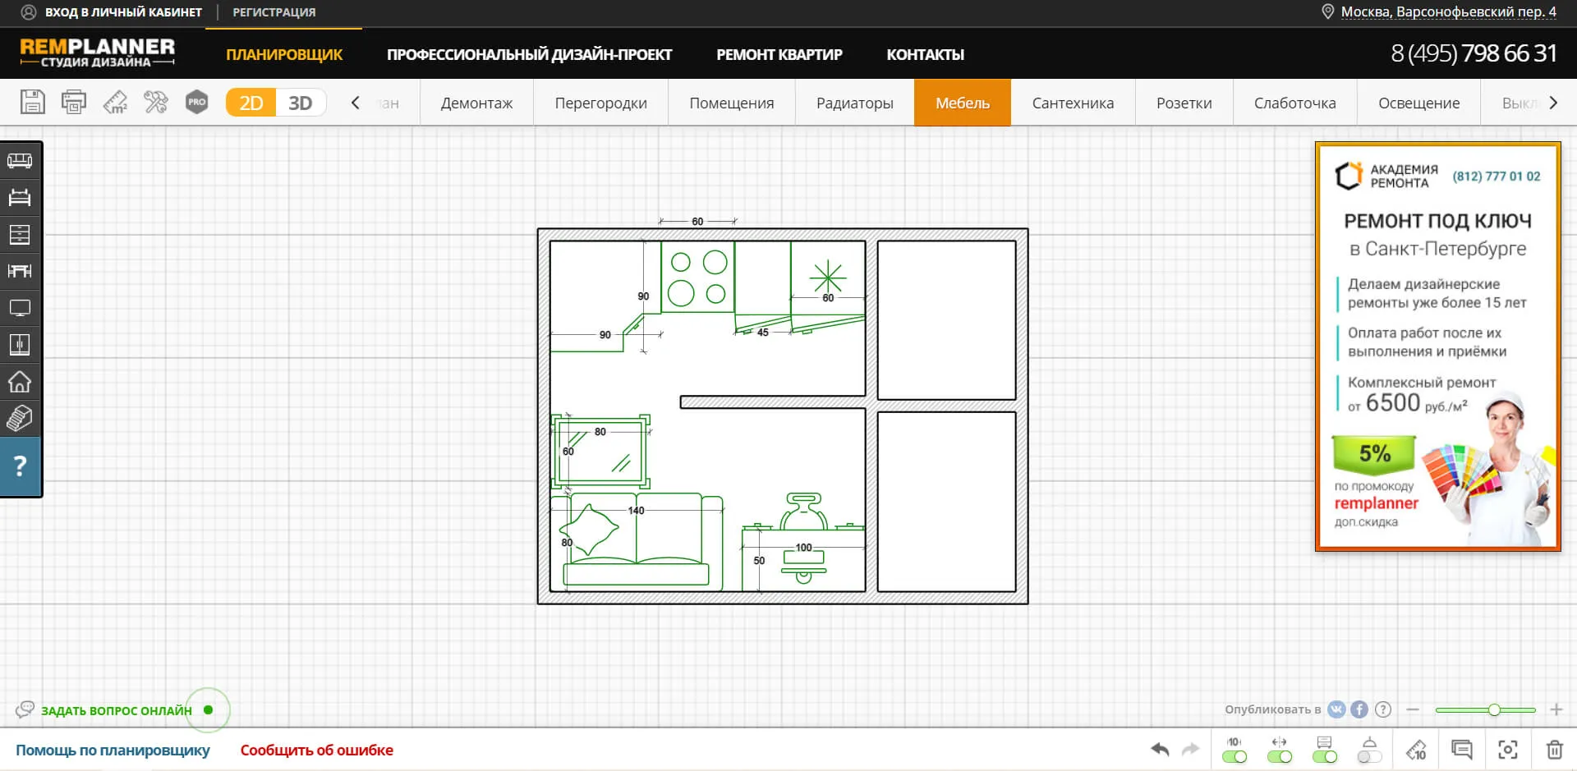Open ПЛАНИРОВЩИК in the main menu
The height and width of the screenshot is (771, 1577).
284,54
